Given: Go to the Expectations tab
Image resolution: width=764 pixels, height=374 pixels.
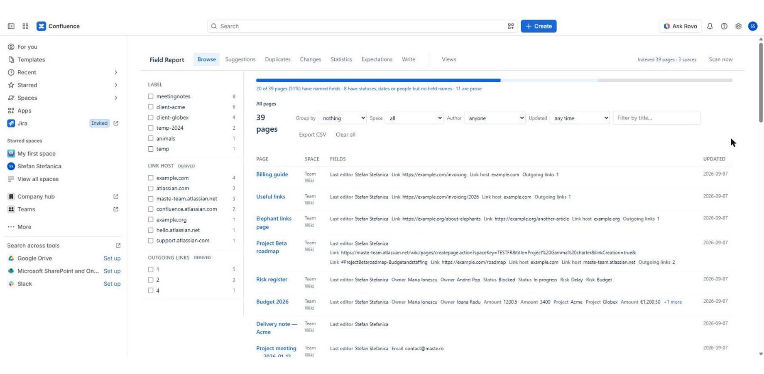Looking at the screenshot, I should (x=377, y=59).
